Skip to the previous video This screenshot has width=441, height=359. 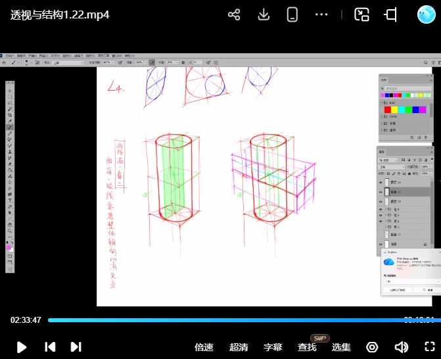click(x=50, y=347)
